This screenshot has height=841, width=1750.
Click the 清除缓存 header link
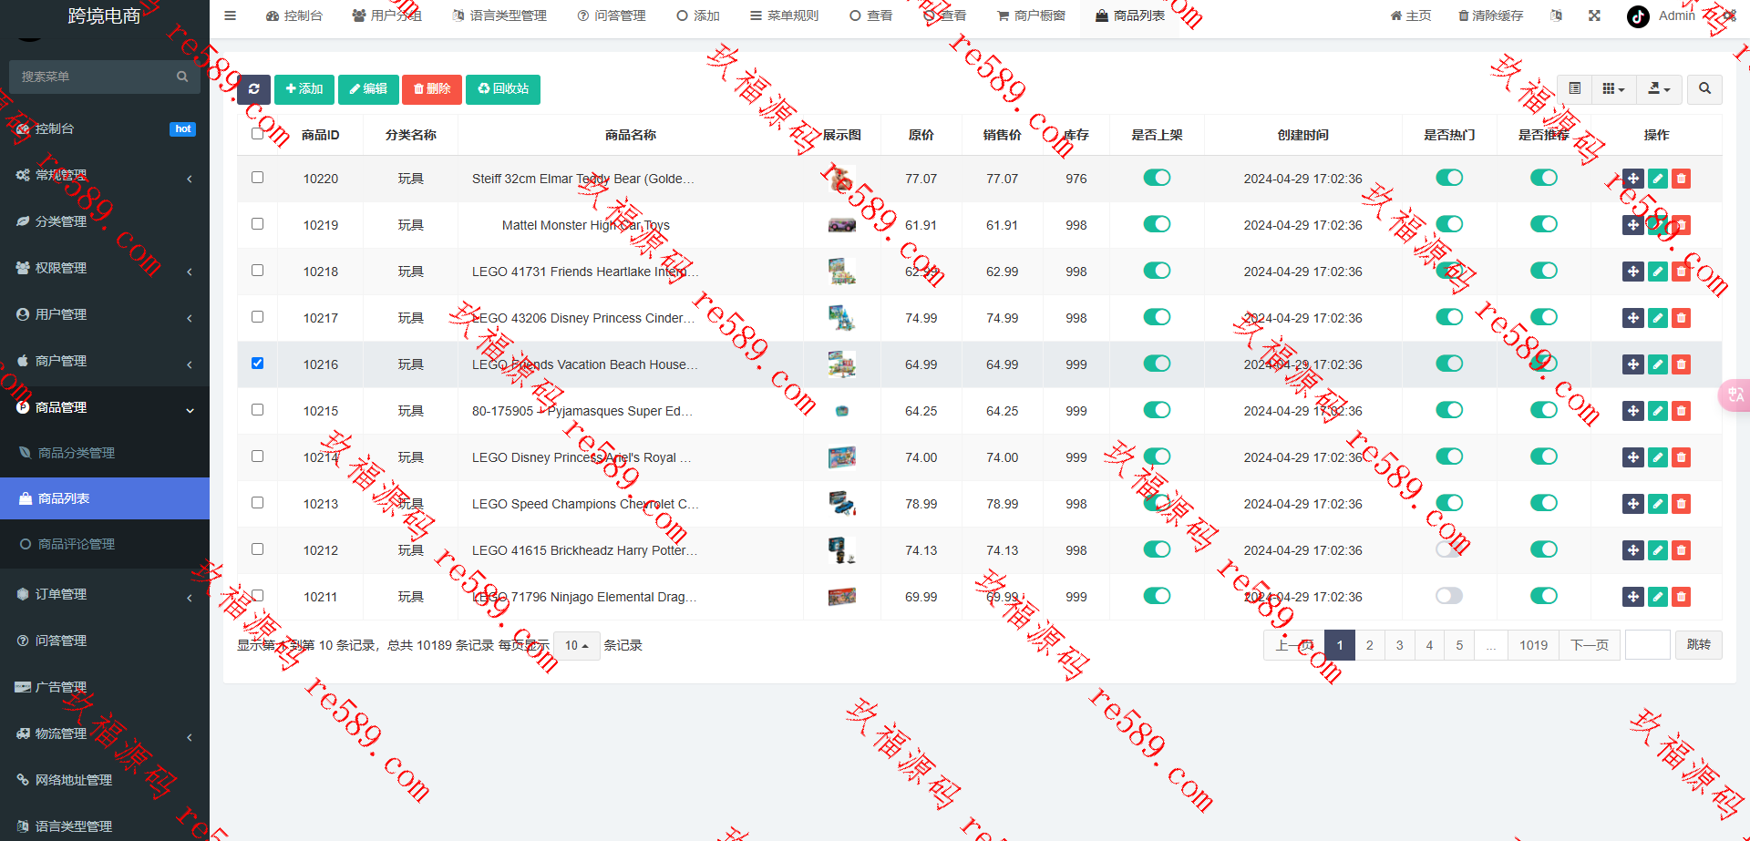(x=1490, y=15)
